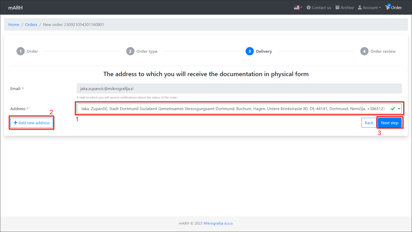Click the Back button
The image size is (412, 232).
[369, 123]
